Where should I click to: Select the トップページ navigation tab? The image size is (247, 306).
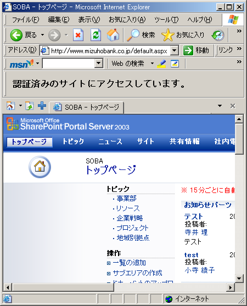[29, 142]
